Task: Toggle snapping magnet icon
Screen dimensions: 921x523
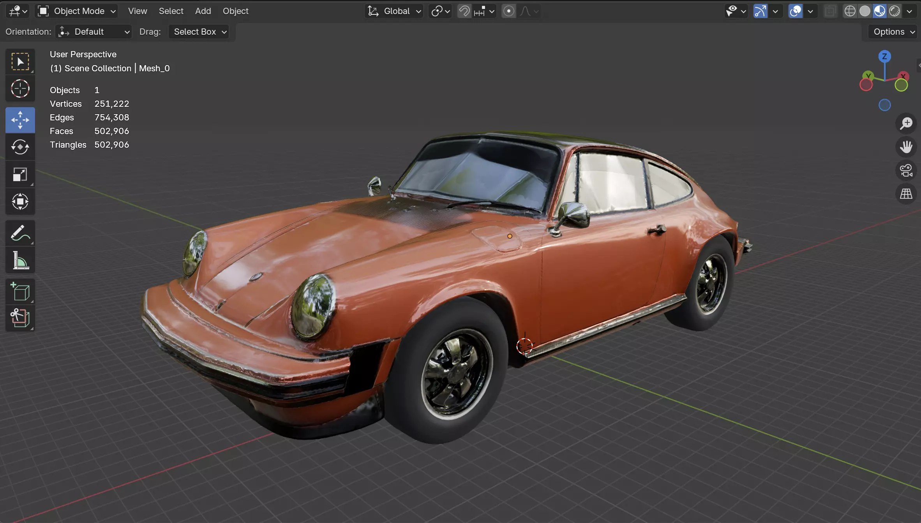Action: point(464,11)
